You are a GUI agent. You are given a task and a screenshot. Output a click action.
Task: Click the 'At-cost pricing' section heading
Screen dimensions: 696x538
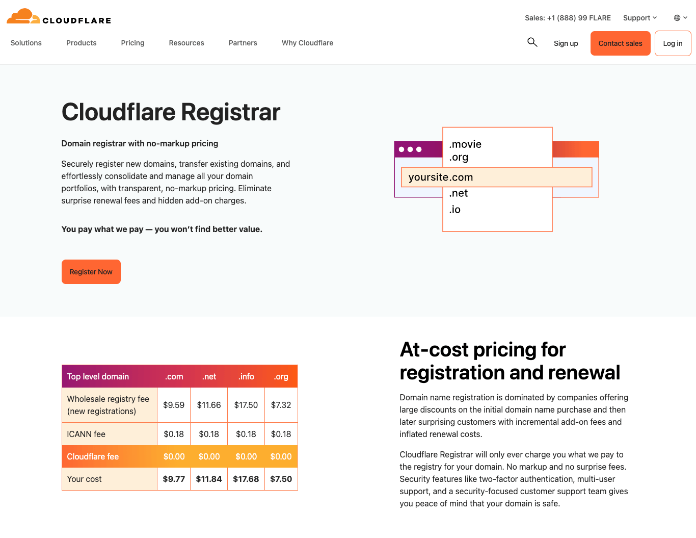click(x=510, y=361)
